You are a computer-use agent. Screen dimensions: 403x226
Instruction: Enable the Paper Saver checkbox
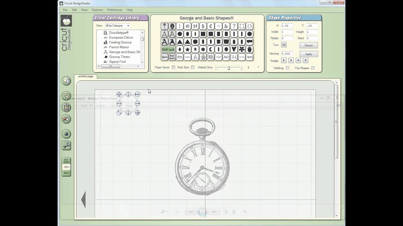tap(173, 67)
